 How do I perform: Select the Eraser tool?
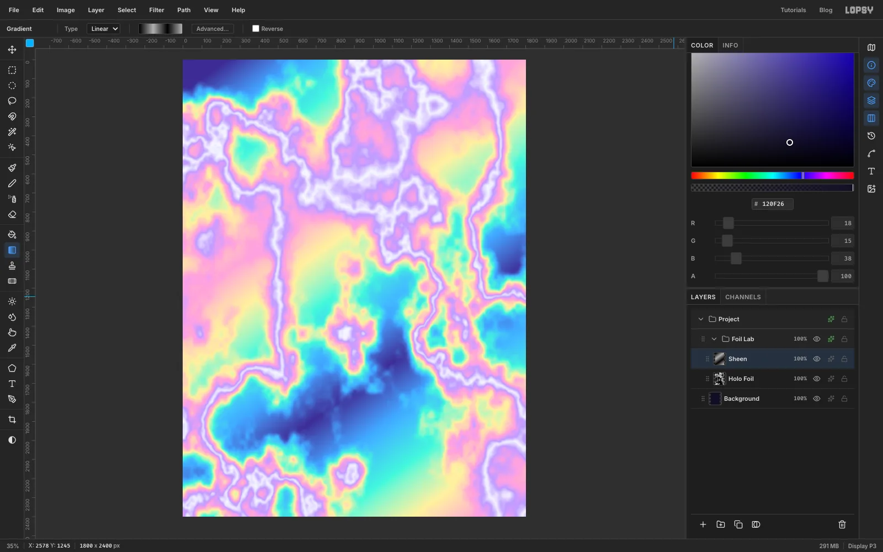[x=12, y=214]
